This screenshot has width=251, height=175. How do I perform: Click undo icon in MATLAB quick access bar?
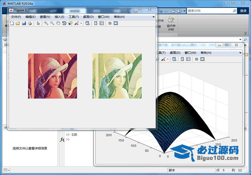160,11
